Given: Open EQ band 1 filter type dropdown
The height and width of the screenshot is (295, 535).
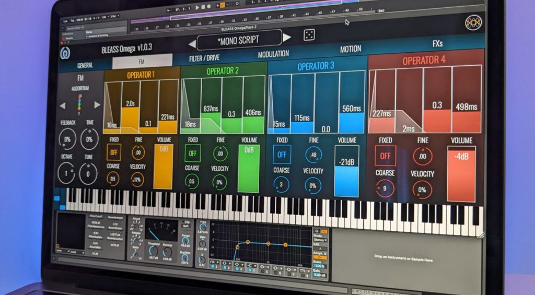Looking at the screenshot, I should pyautogui.click(x=215, y=263).
